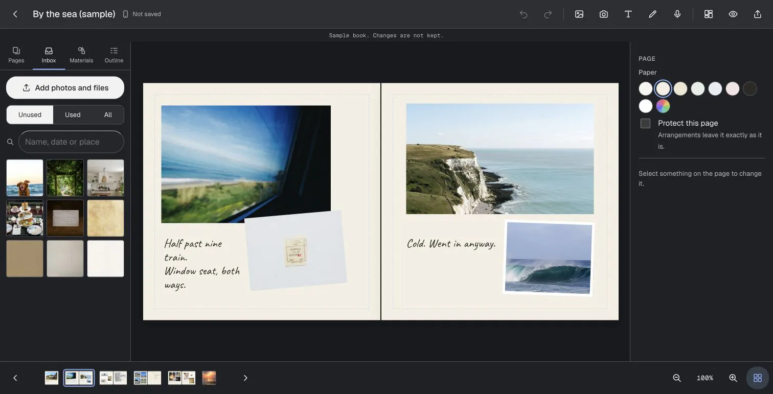Image resolution: width=773 pixels, height=394 pixels.
Task: Focus the Name, date or place search field
Action: coord(71,142)
